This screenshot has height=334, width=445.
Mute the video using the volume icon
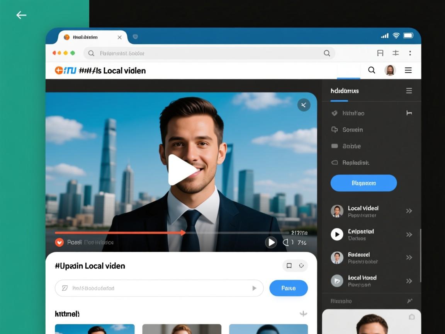pyautogui.click(x=286, y=242)
